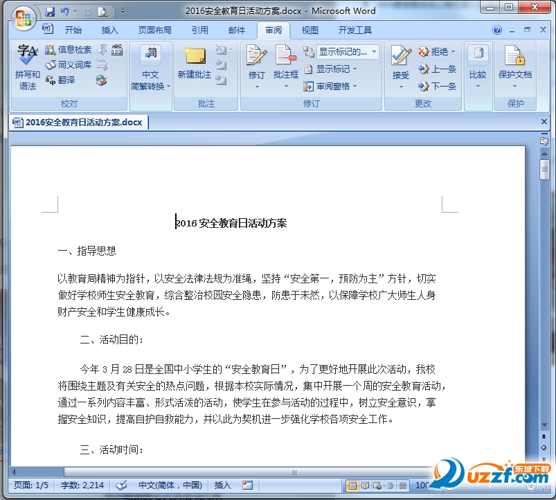Viewport: 556px width, 500px height.
Task: Toggle 修订 track changes on
Action: (255, 62)
